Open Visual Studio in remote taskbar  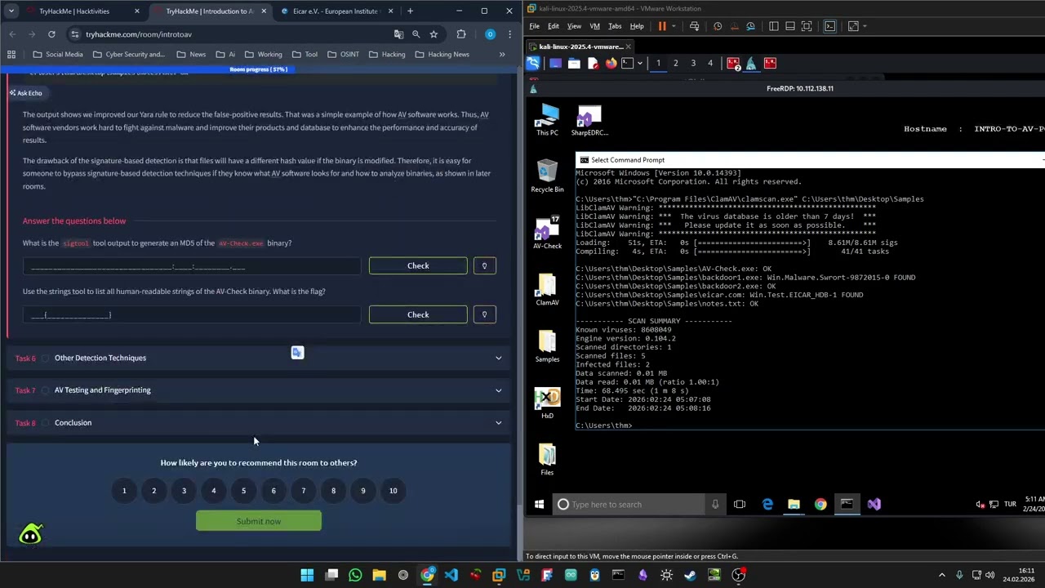[x=874, y=504]
